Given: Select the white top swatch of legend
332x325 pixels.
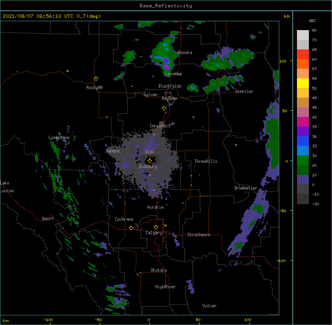Looking at the screenshot, I should [303, 35].
